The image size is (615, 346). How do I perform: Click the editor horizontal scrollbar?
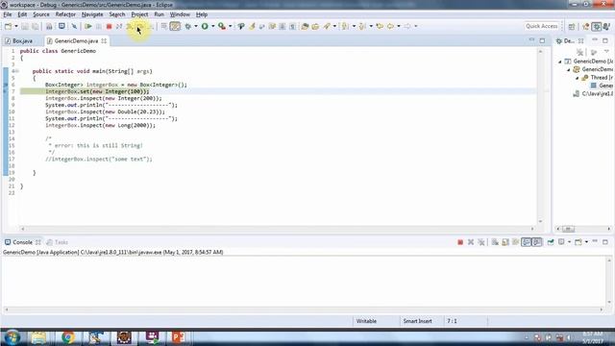point(278,229)
